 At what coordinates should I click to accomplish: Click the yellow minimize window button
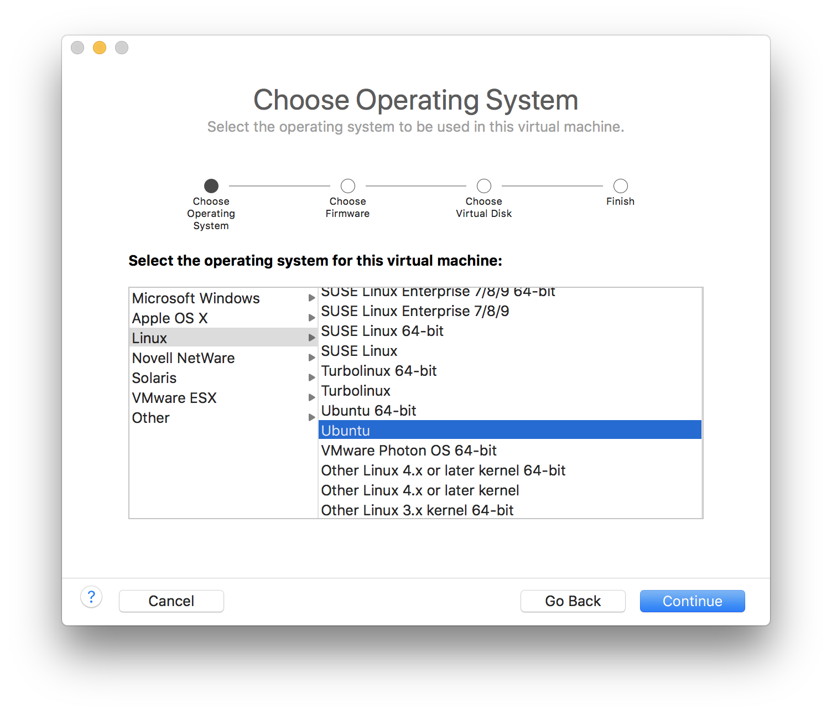[x=100, y=48]
